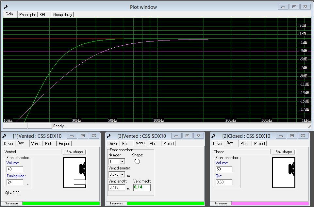This screenshot has height=207, width=314.
Task: Close the [2]Closed window
Action: (303, 136)
